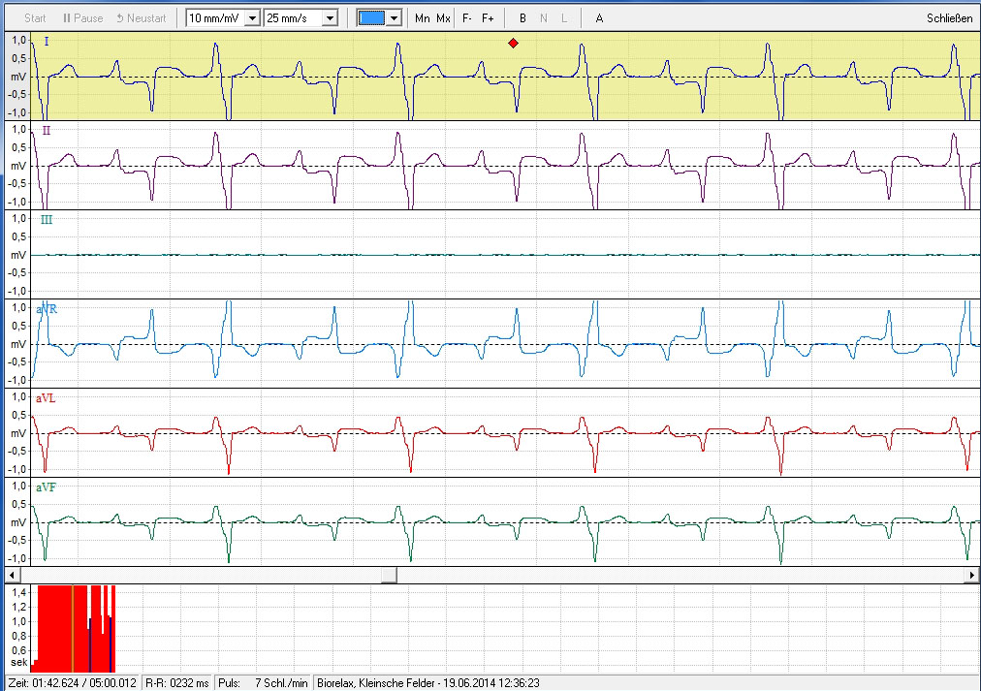Click the F- toolbar button

(466, 18)
